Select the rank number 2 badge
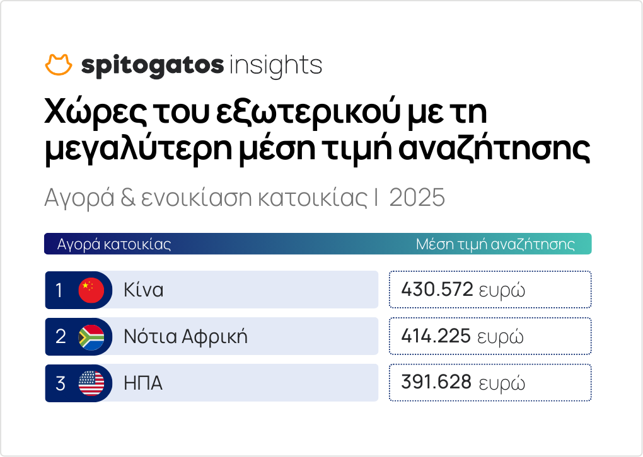 click(x=61, y=336)
